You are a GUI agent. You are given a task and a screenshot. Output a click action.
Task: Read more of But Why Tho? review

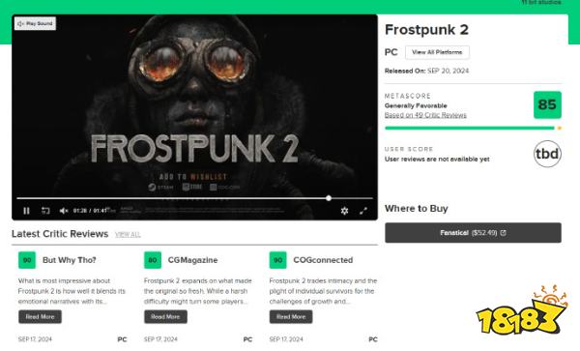pyautogui.click(x=40, y=317)
